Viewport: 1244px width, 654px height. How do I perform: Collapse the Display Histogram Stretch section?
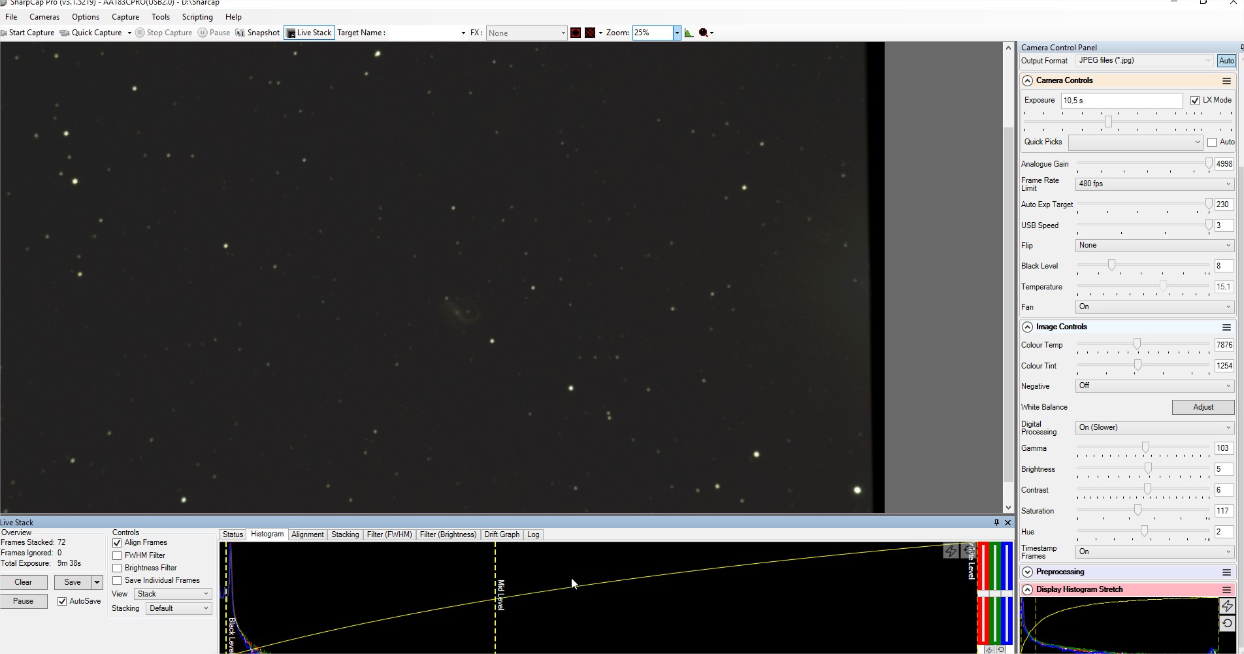coord(1027,590)
